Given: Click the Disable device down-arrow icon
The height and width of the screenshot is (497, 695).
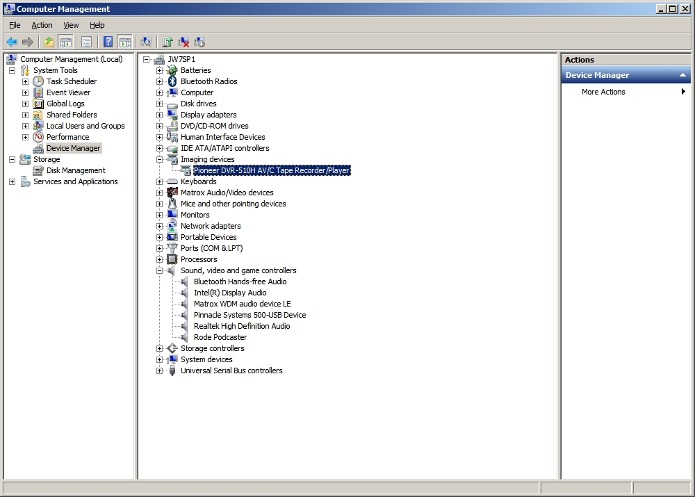Looking at the screenshot, I should 199,42.
